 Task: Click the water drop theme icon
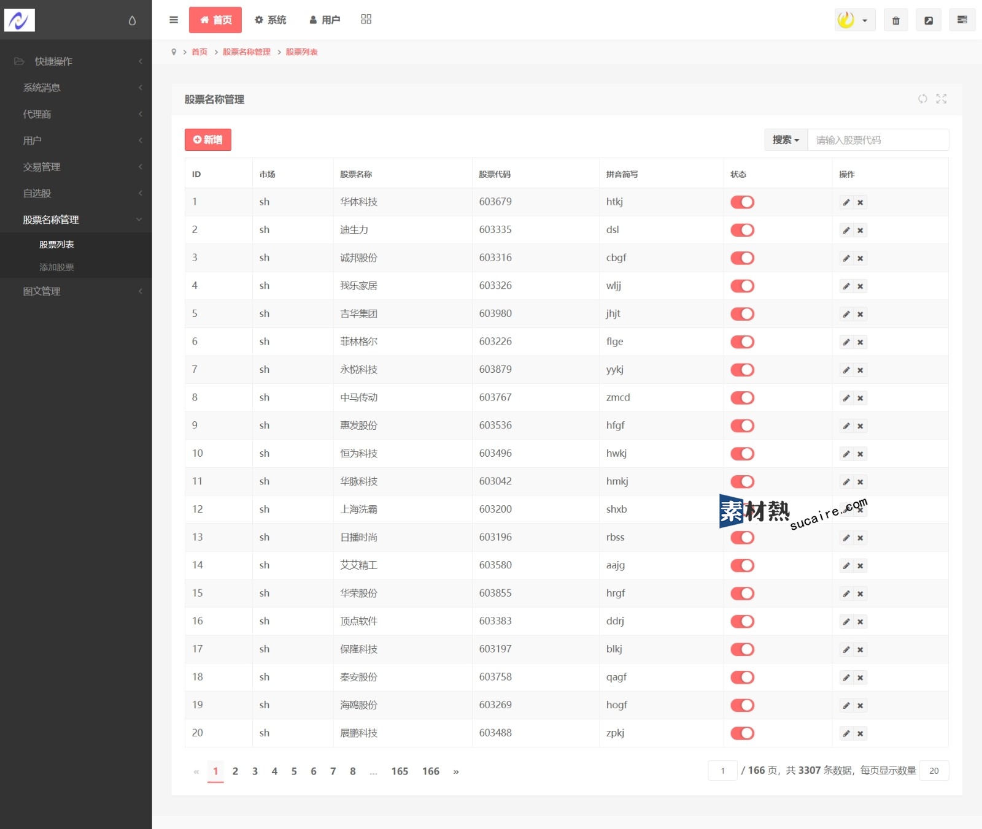(x=132, y=20)
